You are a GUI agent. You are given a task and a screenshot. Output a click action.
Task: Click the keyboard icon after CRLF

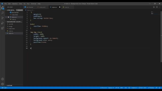(x=126, y=88)
